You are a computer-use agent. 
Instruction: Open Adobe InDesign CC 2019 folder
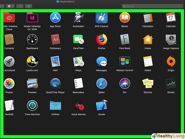[32, 17]
